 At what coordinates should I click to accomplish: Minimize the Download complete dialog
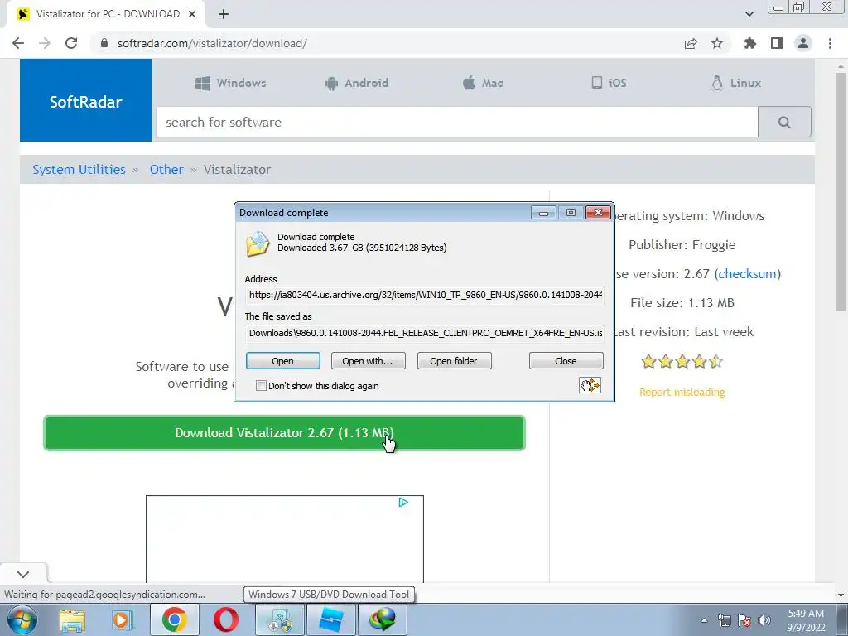coord(543,213)
